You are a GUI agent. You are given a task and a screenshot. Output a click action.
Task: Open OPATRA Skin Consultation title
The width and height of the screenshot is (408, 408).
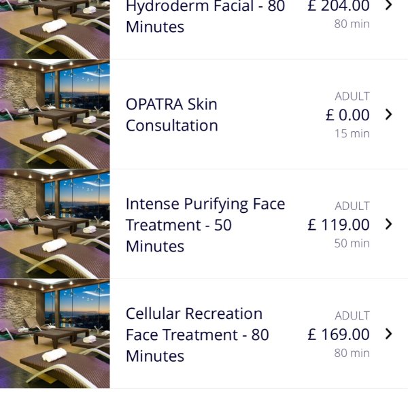pos(171,114)
